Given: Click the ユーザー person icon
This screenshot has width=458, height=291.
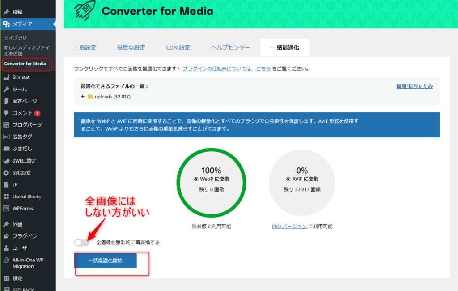Looking at the screenshot, I should click(6, 248).
